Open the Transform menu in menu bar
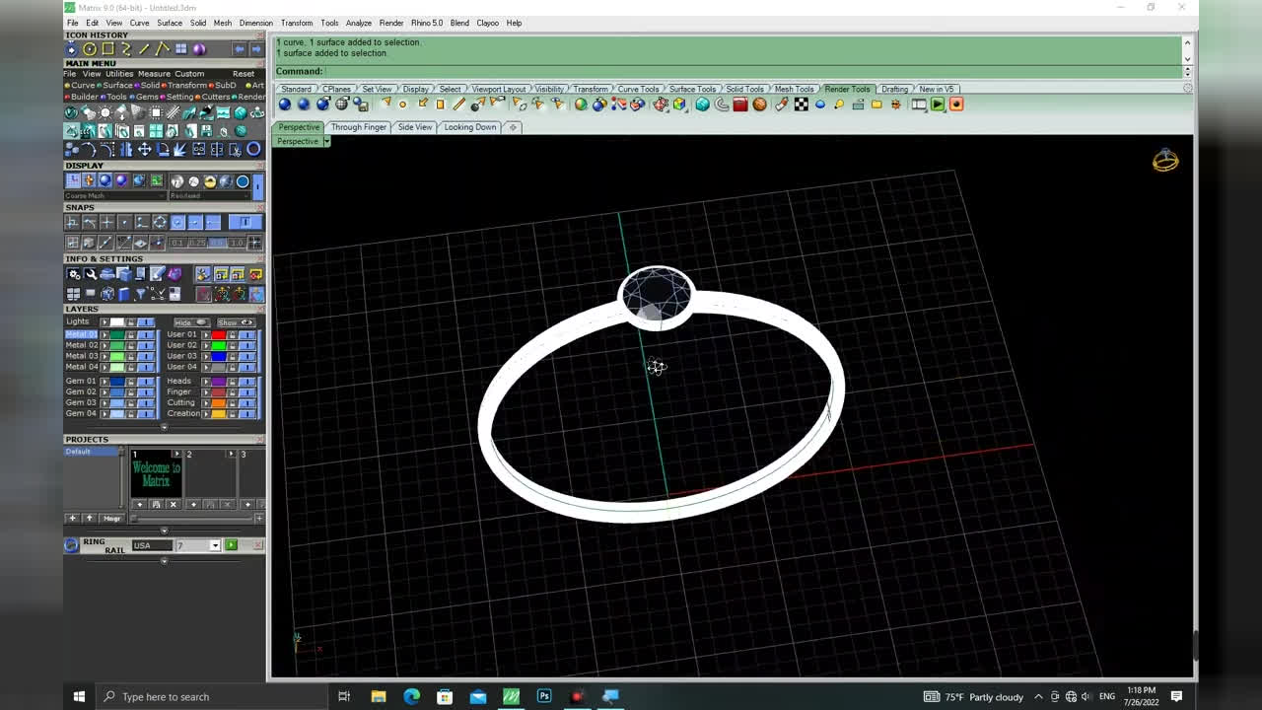 pos(296,23)
